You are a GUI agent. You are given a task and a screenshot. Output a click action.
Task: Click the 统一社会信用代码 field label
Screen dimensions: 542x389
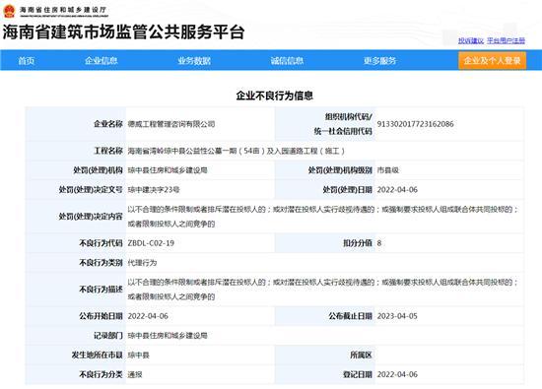(x=343, y=131)
